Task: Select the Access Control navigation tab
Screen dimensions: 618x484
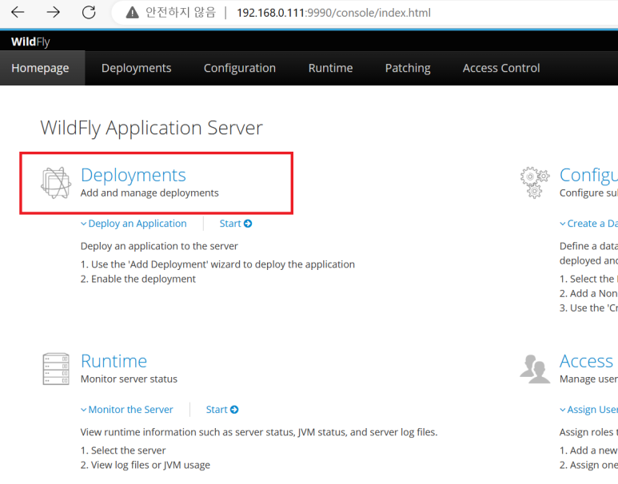Action: [x=501, y=68]
